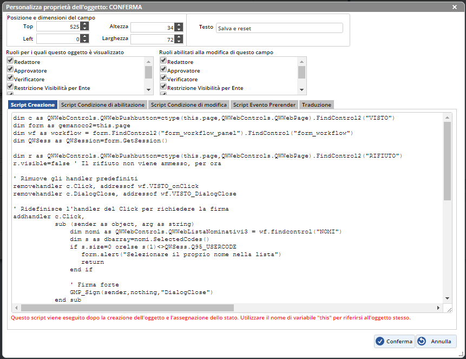Uncheck Verificatore in the visibility roles list
The width and height of the screenshot is (466, 359).
pyautogui.click(x=10, y=79)
